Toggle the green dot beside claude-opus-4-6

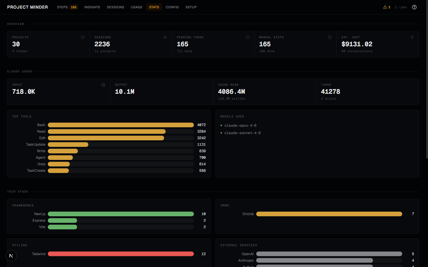(221, 125)
